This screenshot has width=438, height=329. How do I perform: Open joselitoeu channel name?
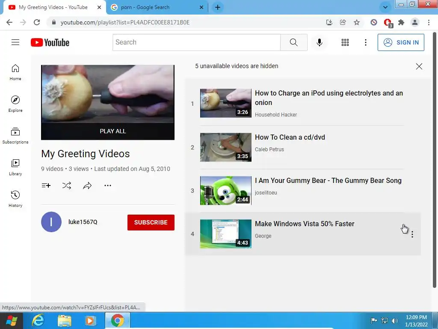tap(266, 193)
